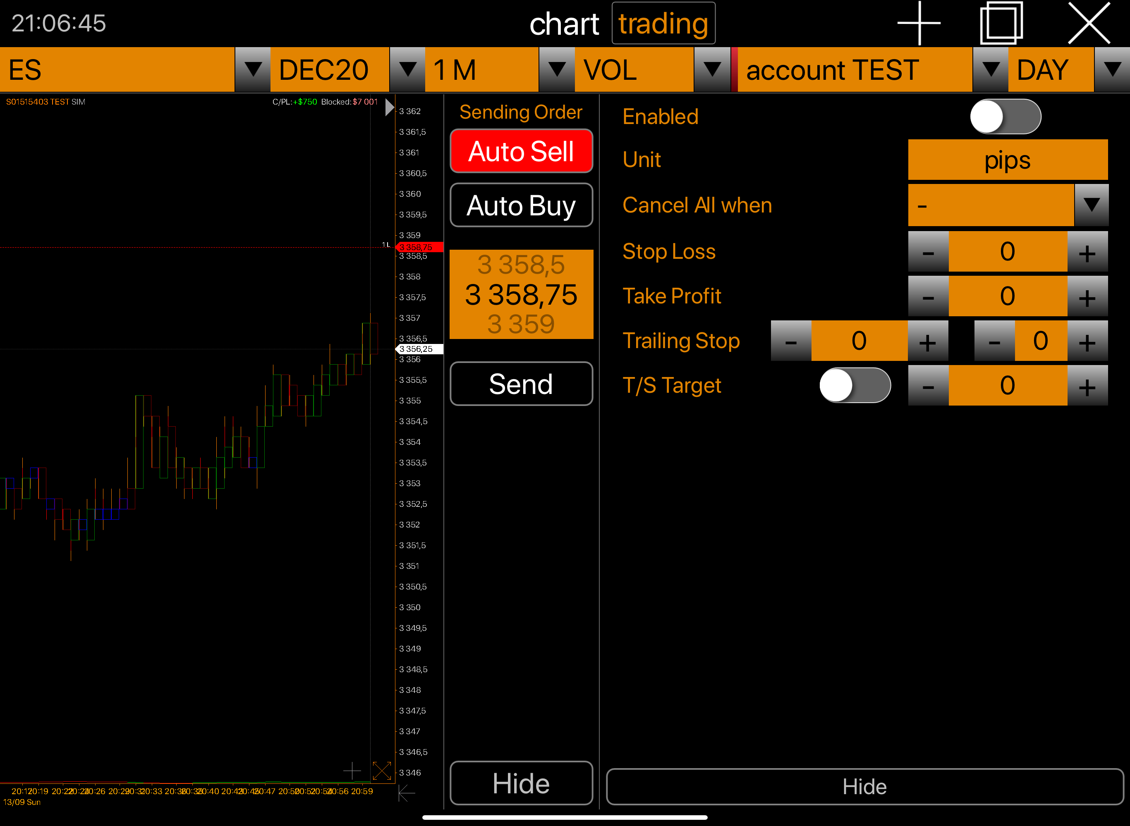Toggle the Enabled switch on
The width and height of the screenshot is (1130, 826).
(x=1006, y=117)
